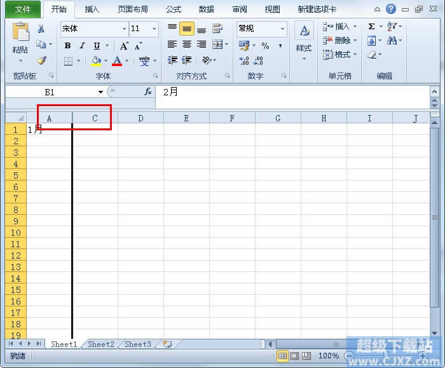The height and width of the screenshot is (368, 445).
Task: Switch to the Insert (插入) ribbon tab
Action: [x=92, y=10]
